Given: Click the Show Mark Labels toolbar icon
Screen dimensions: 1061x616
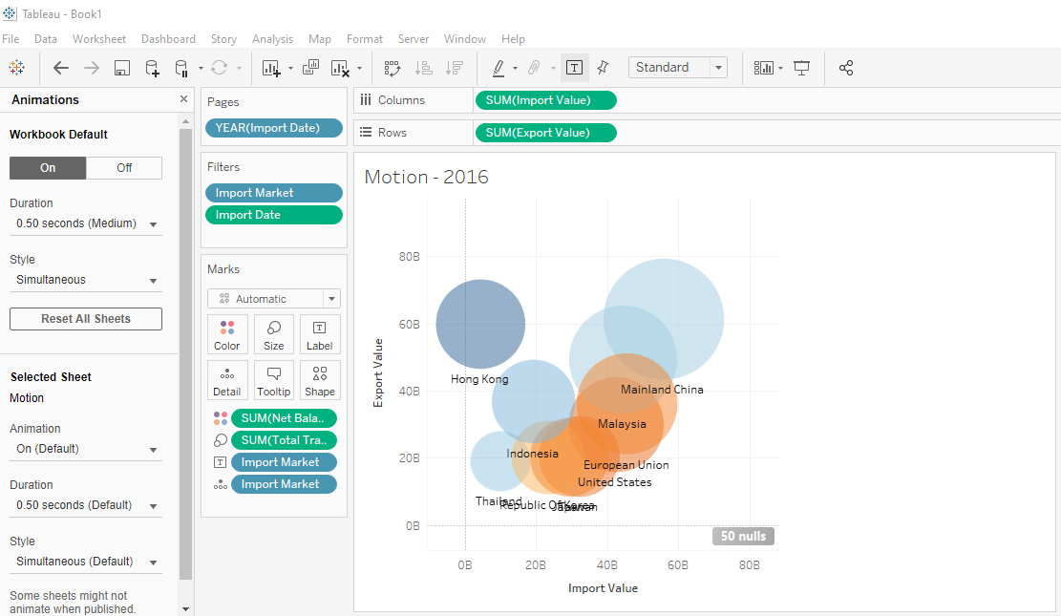Looking at the screenshot, I should tap(574, 68).
